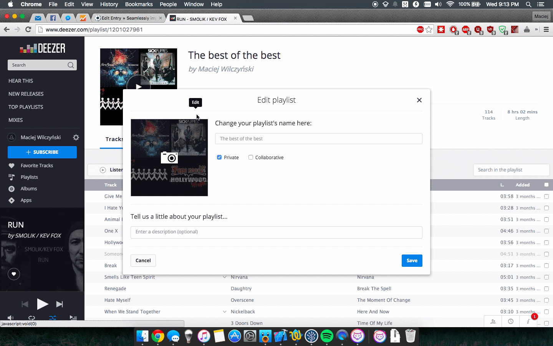Enable the Collaborative checkbox
The image size is (553, 346).
tap(251, 157)
